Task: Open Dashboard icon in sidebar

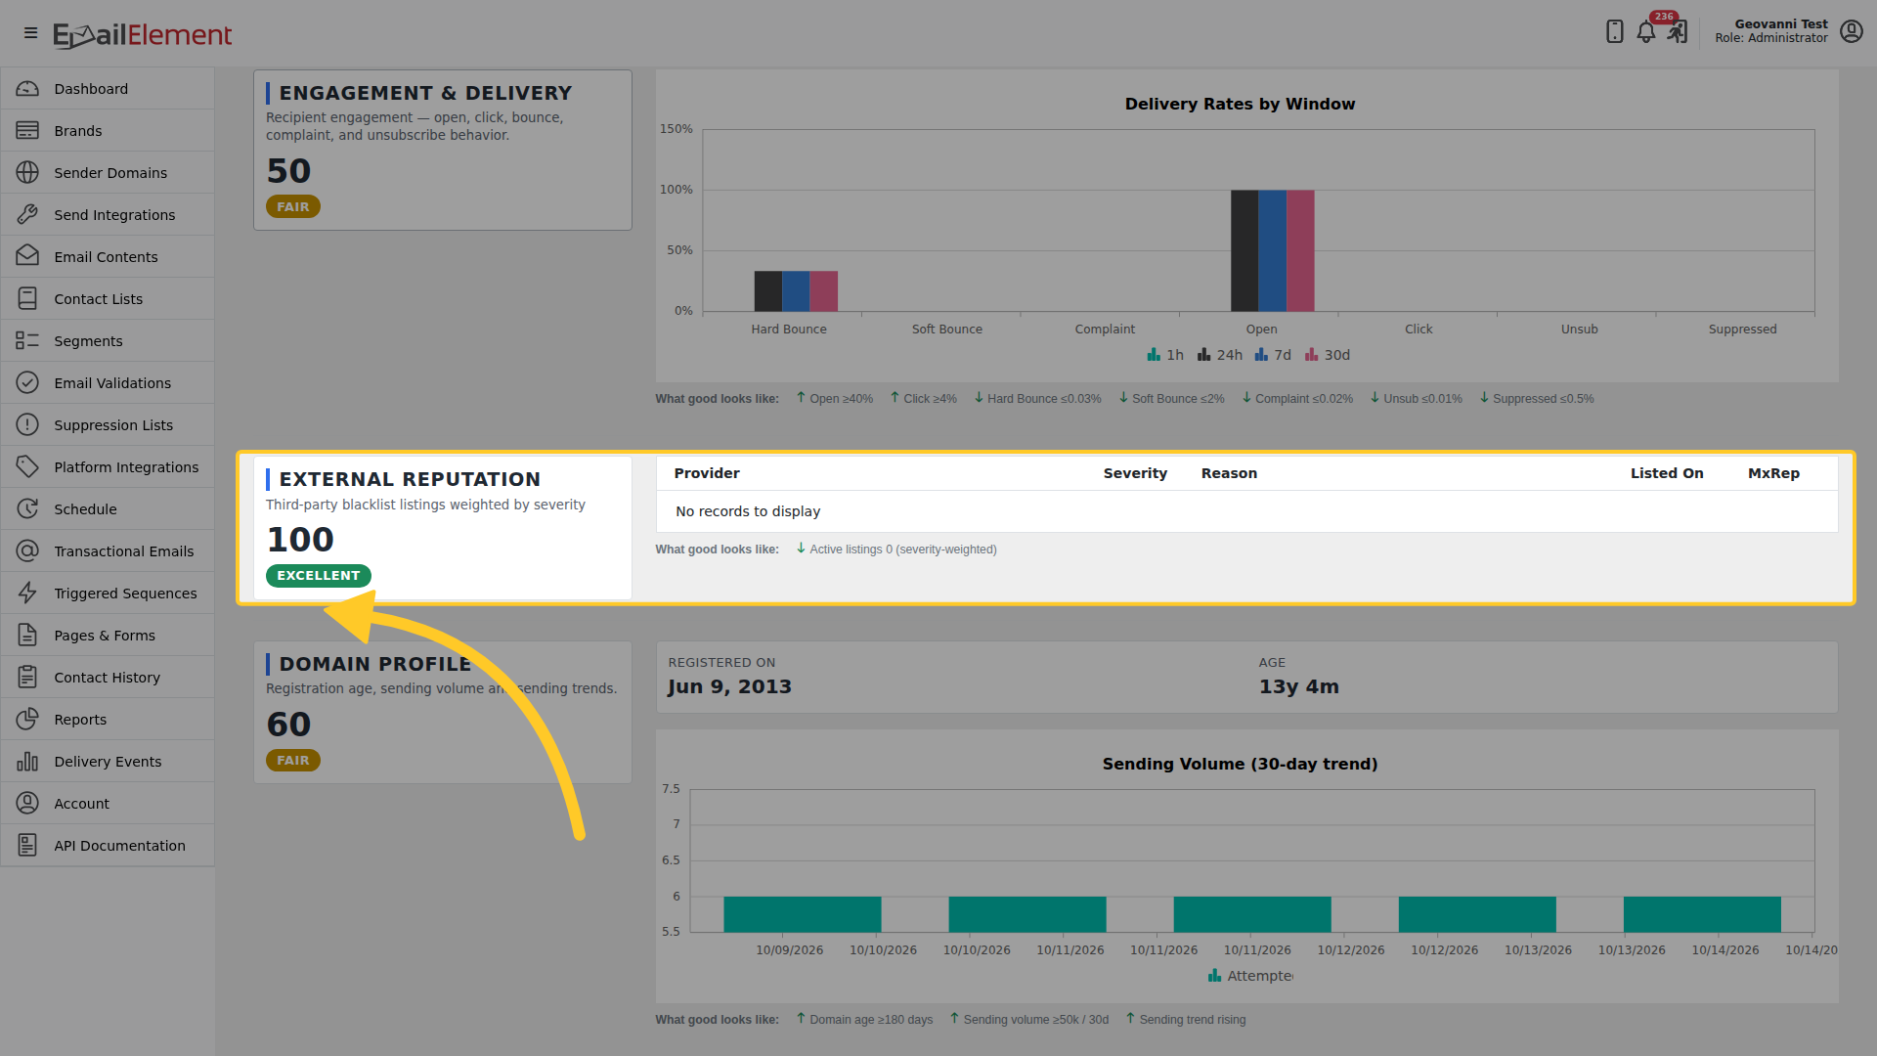Action: coord(27,89)
